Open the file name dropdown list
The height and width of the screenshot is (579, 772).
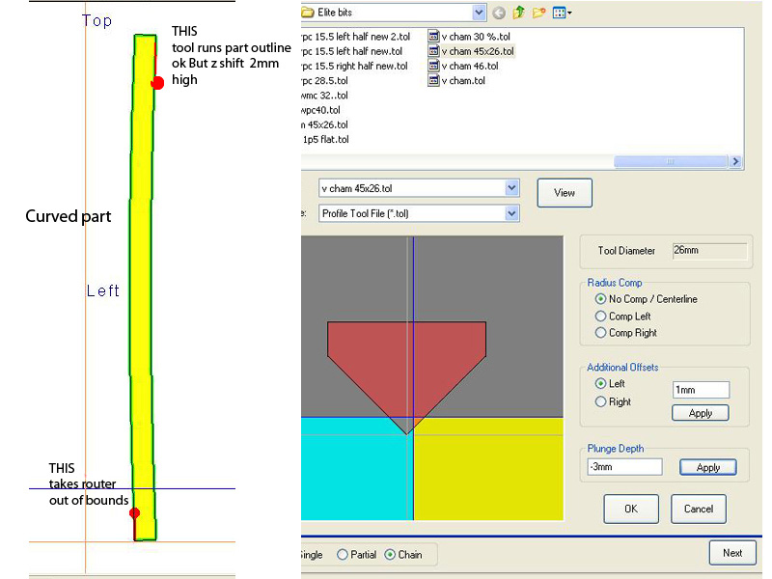[x=511, y=188]
